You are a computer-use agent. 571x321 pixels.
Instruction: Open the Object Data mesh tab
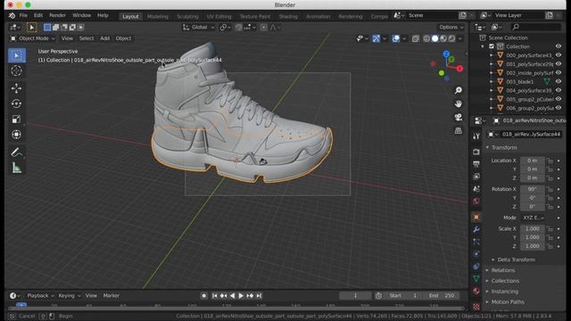tap(476, 279)
